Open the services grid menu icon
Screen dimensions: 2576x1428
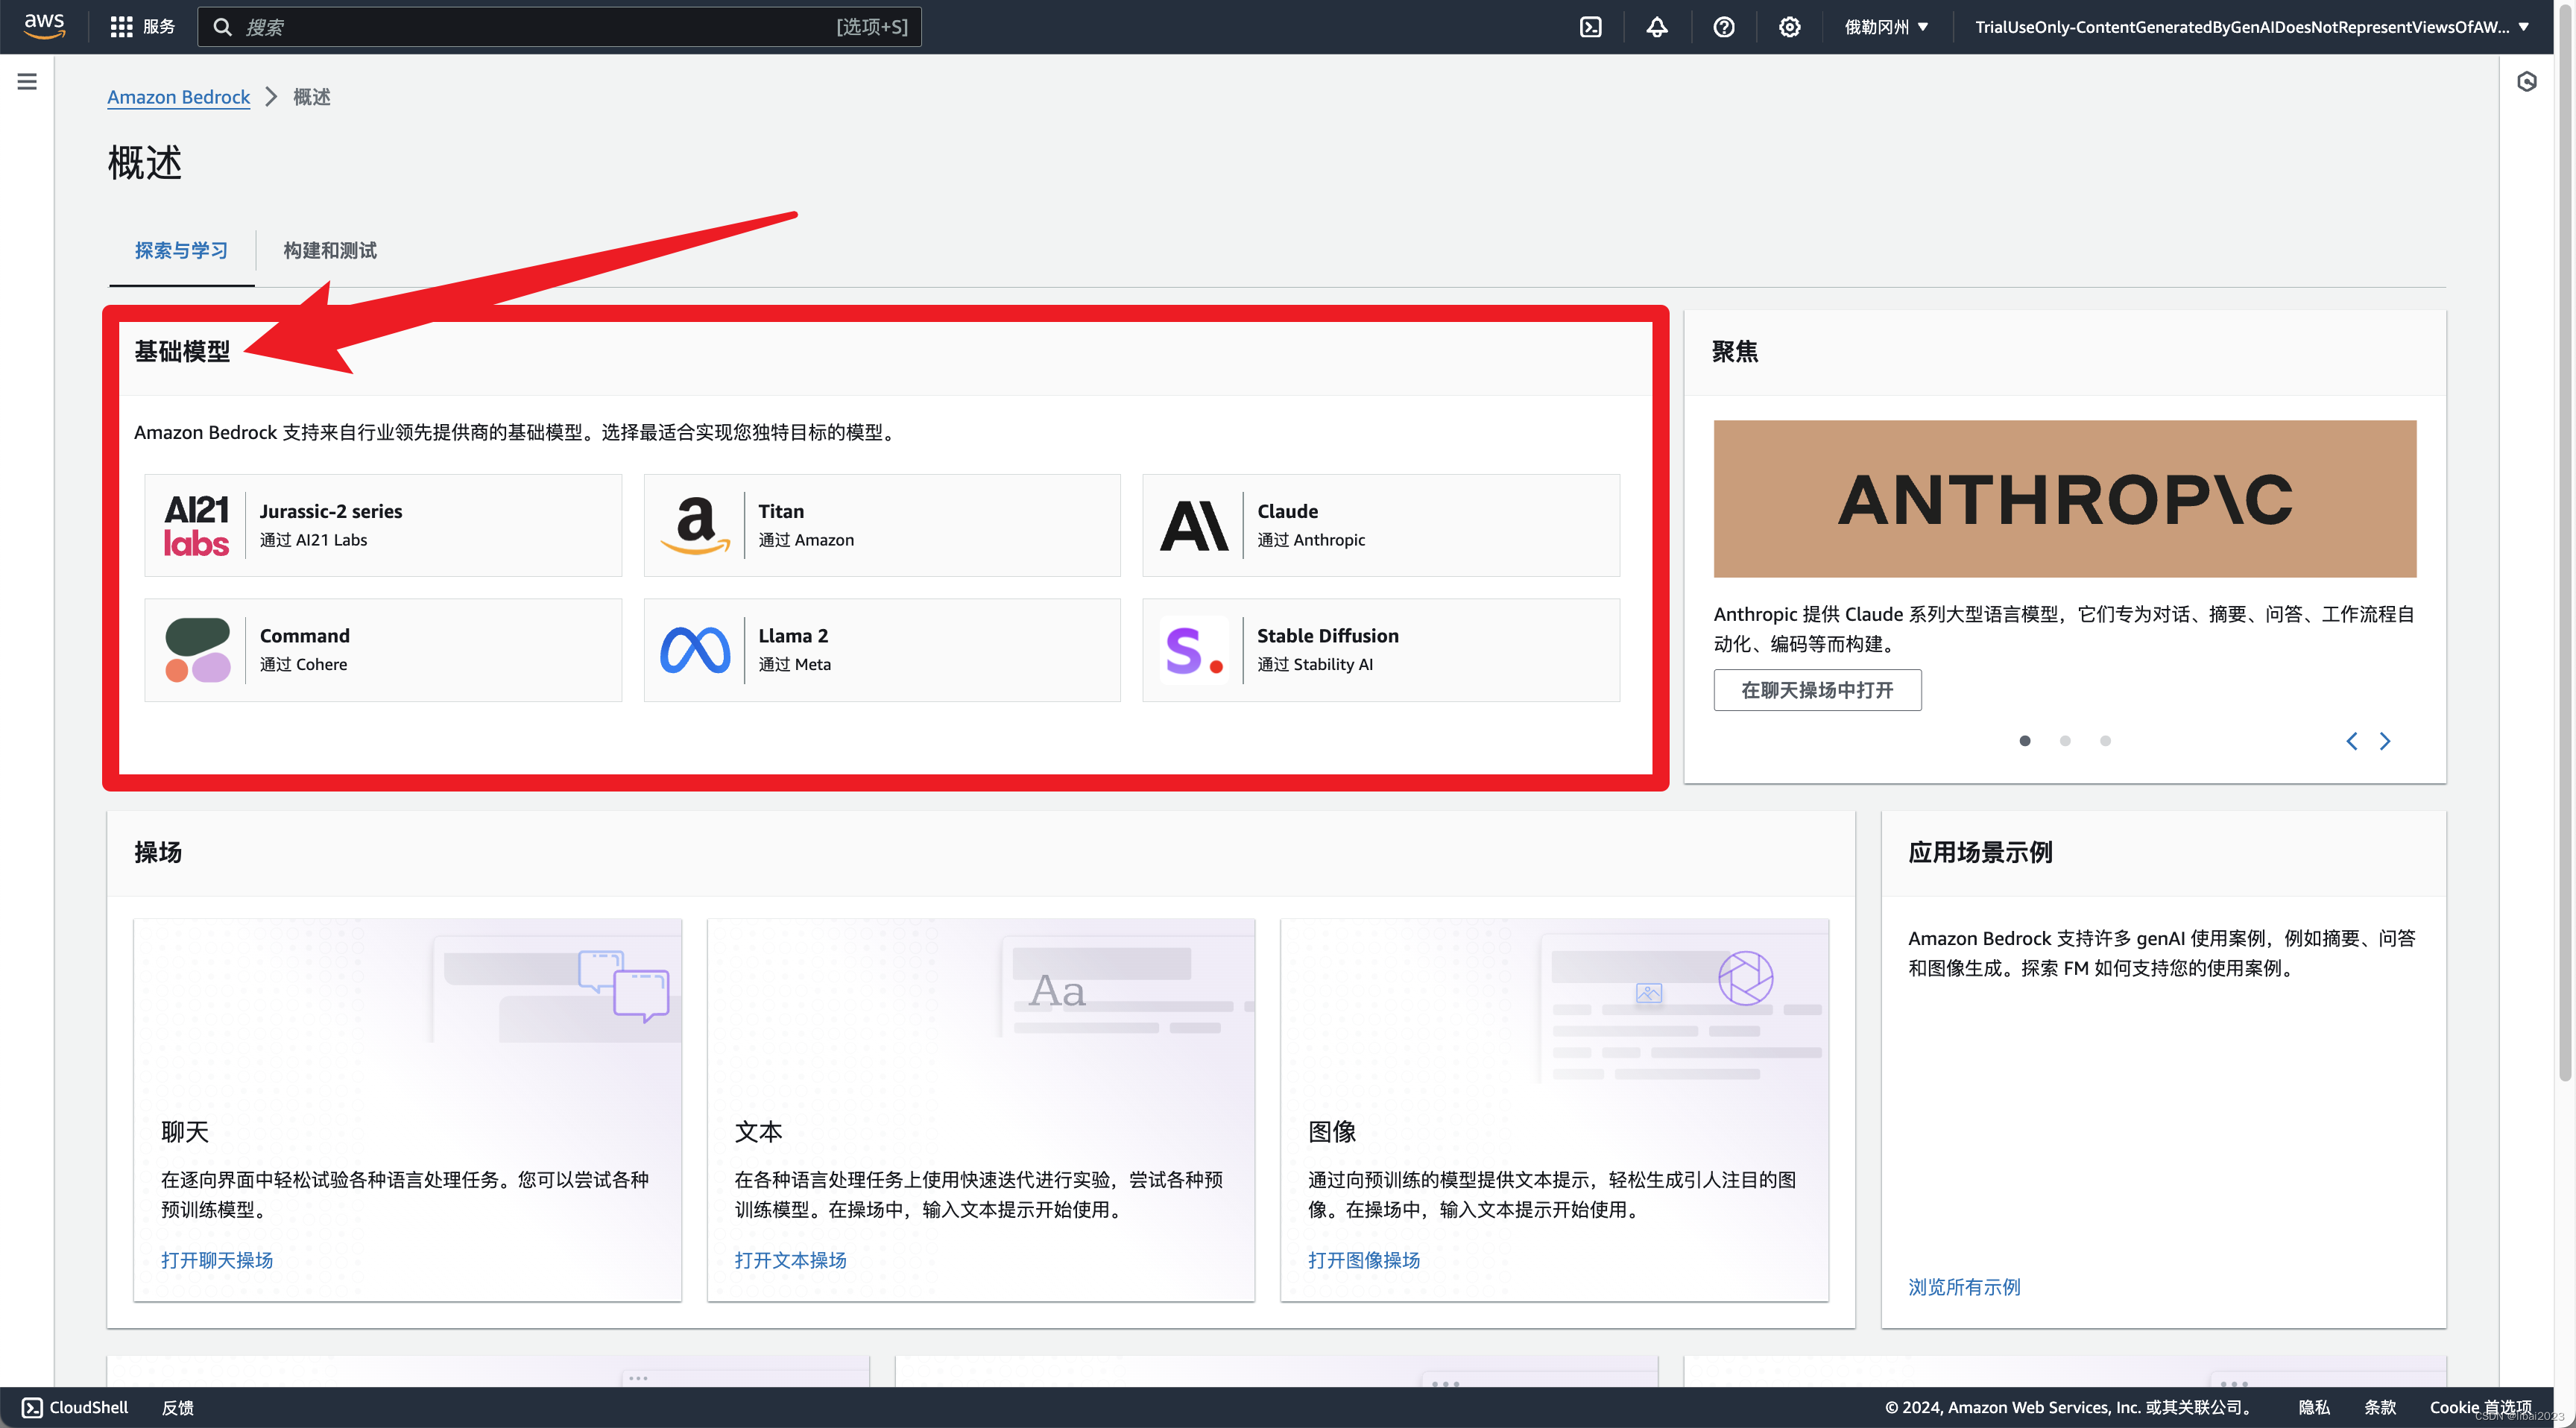121,27
